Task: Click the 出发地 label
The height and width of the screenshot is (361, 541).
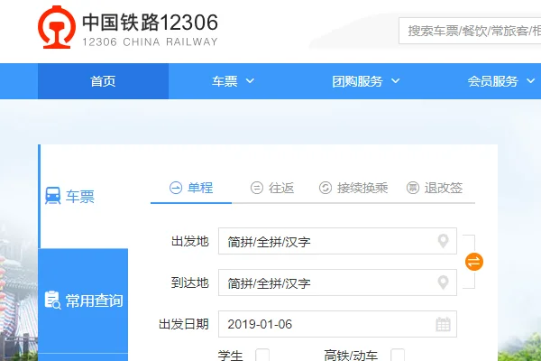Action: point(190,241)
